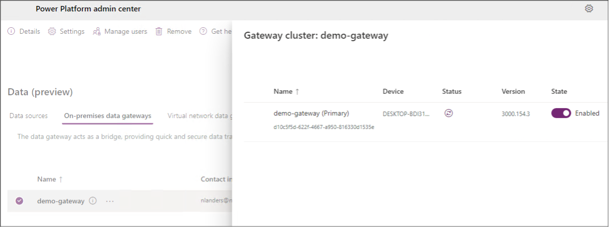Click the demo-gateway name in the list
This screenshot has width=609, height=227.
coord(61,201)
